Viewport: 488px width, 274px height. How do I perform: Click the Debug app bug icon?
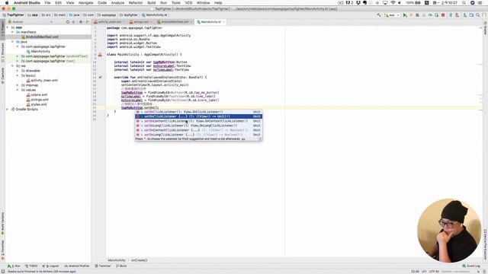click(x=417, y=15)
